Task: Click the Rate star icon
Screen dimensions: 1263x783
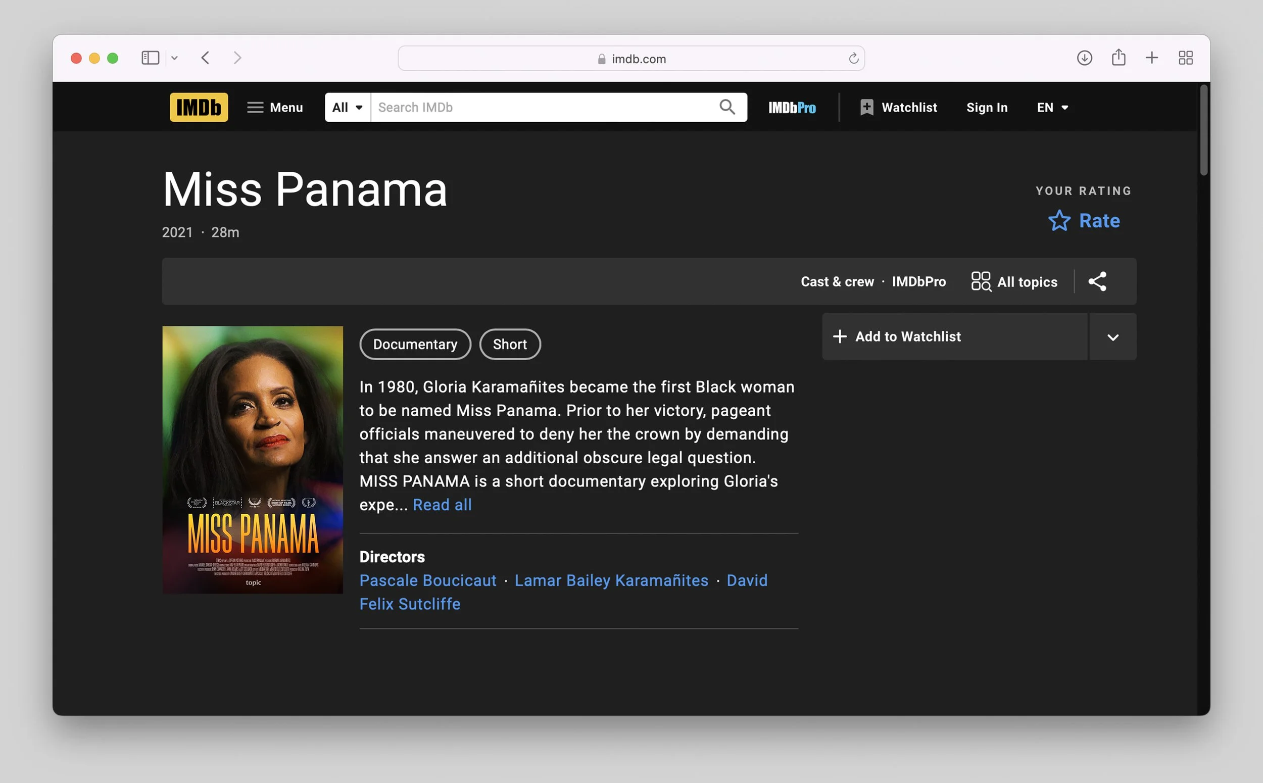Action: [1059, 221]
